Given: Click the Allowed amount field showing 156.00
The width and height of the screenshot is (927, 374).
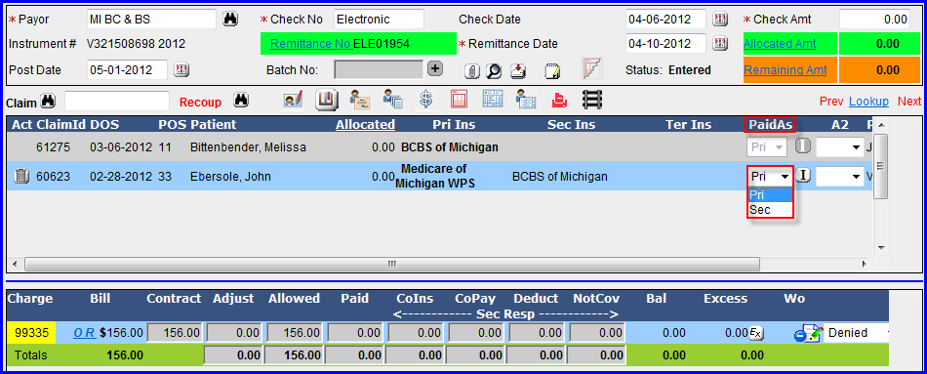Looking at the screenshot, I should (295, 333).
